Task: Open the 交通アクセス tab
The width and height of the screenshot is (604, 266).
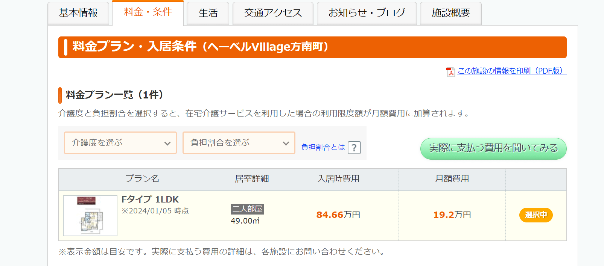Action: click(x=273, y=14)
